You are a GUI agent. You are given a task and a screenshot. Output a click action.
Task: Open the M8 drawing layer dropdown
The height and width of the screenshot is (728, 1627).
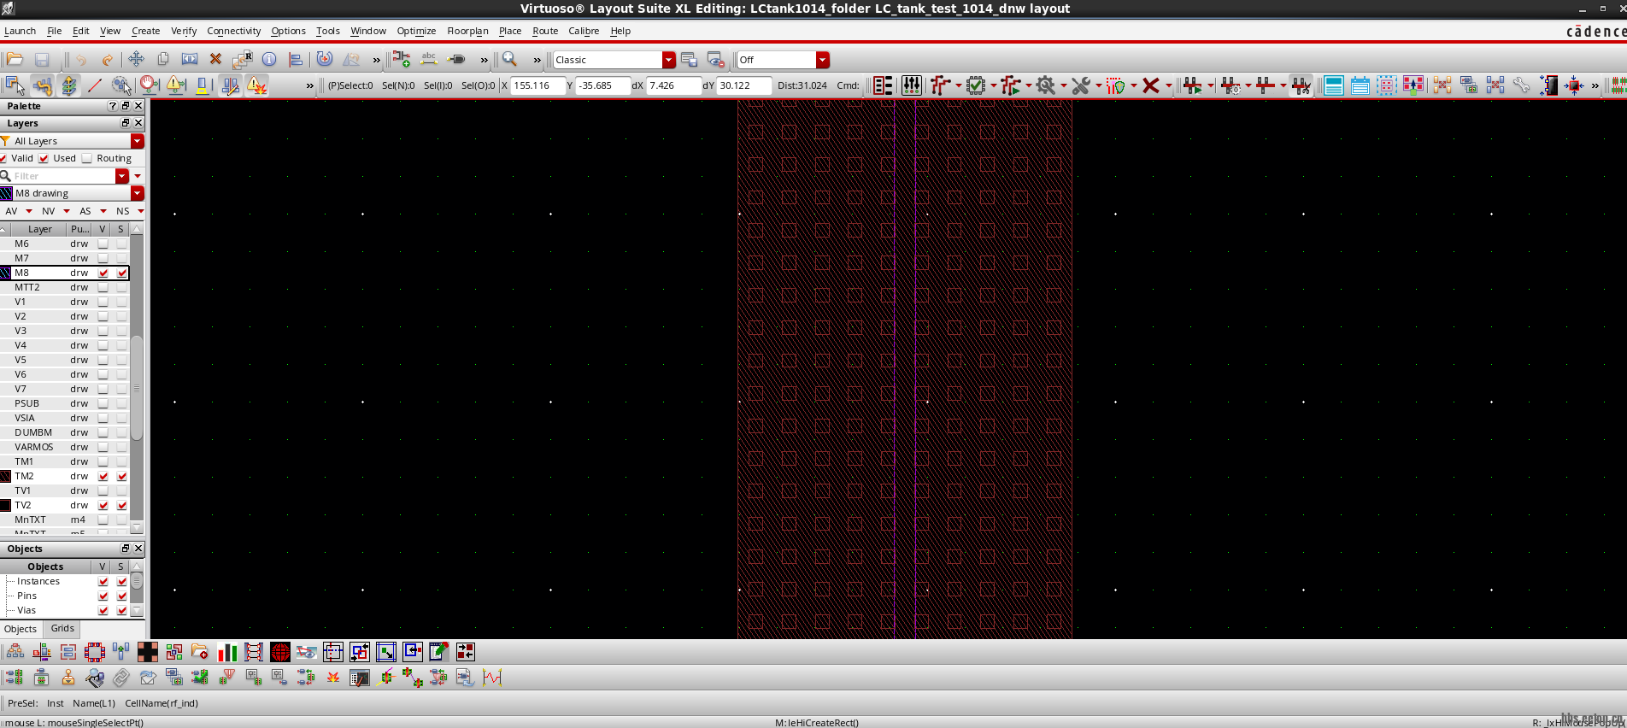pyautogui.click(x=137, y=193)
